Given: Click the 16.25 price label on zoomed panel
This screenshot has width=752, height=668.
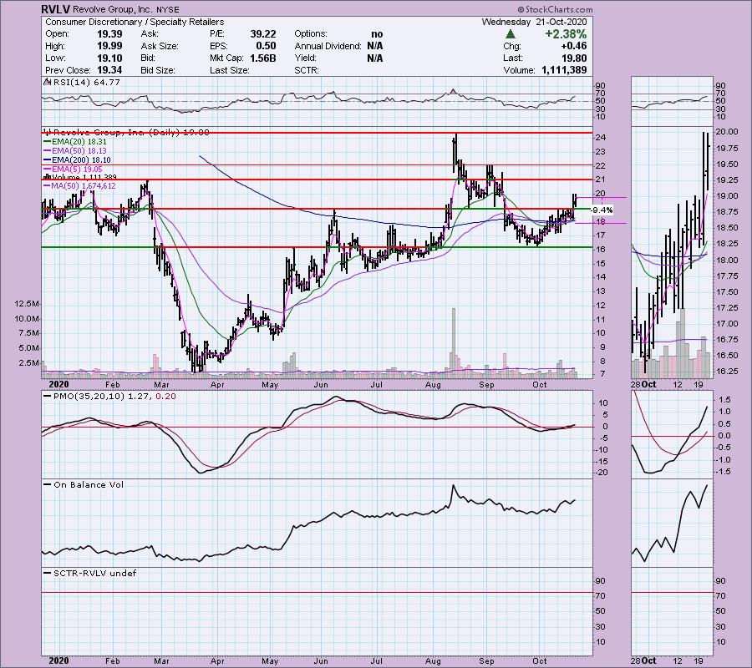Looking at the screenshot, I should click(727, 372).
